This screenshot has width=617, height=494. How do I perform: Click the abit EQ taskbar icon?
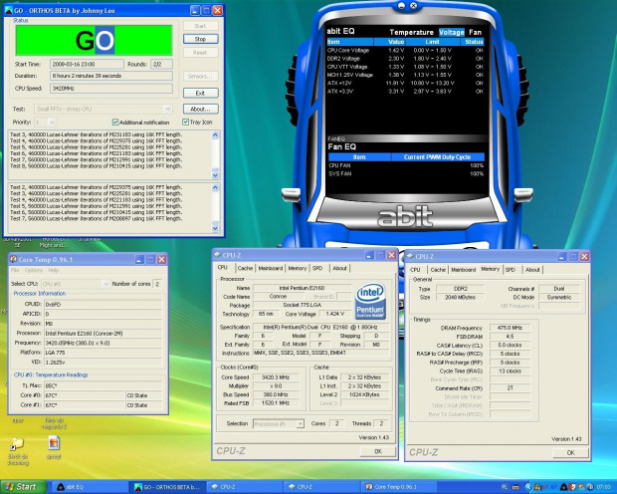[x=61, y=487]
